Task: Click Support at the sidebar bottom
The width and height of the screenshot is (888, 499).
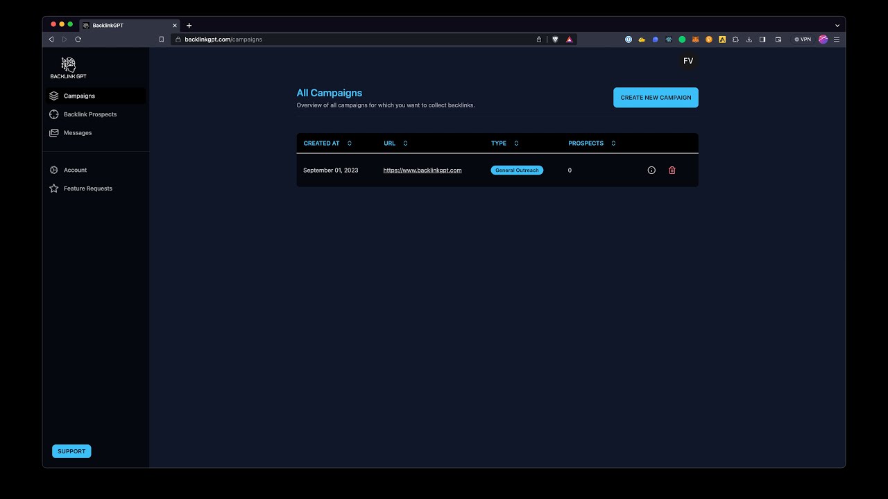Action: [71, 450]
